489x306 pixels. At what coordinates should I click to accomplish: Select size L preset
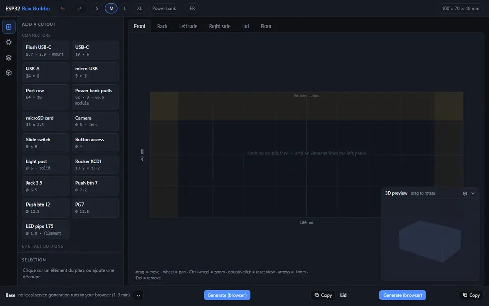point(125,9)
